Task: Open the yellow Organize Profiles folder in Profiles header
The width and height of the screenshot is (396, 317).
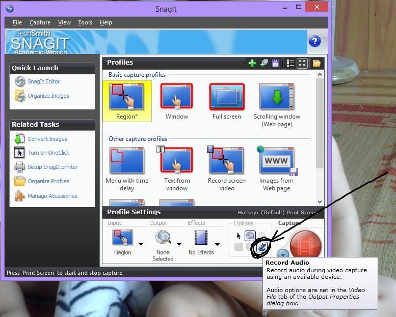Action: (316, 63)
